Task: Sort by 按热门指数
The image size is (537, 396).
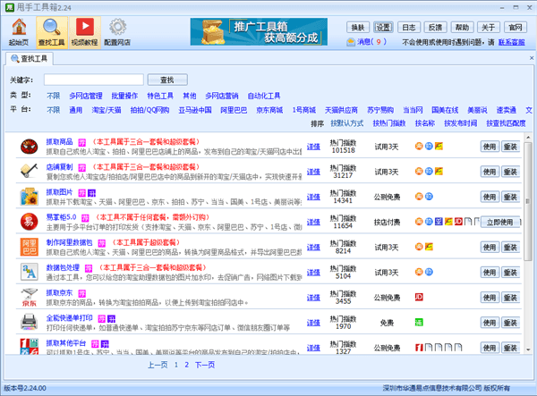Action: tap(388, 123)
